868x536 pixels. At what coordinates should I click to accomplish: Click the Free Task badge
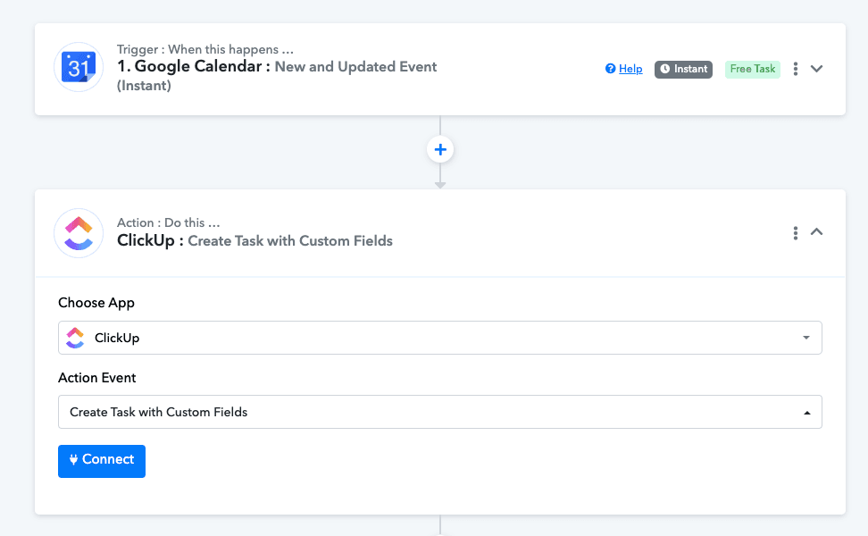pos(752,69)
